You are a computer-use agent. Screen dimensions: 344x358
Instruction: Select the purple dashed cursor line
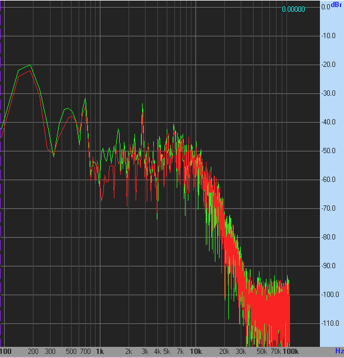pos(1,174)
